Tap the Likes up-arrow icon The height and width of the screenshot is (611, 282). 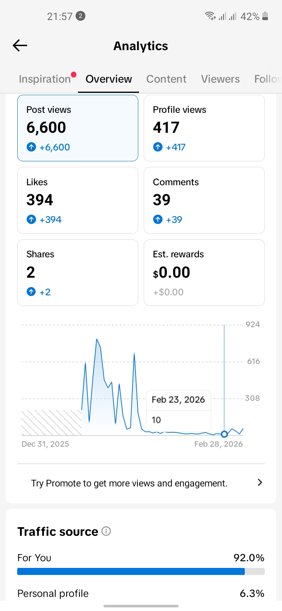coord(31,220)
